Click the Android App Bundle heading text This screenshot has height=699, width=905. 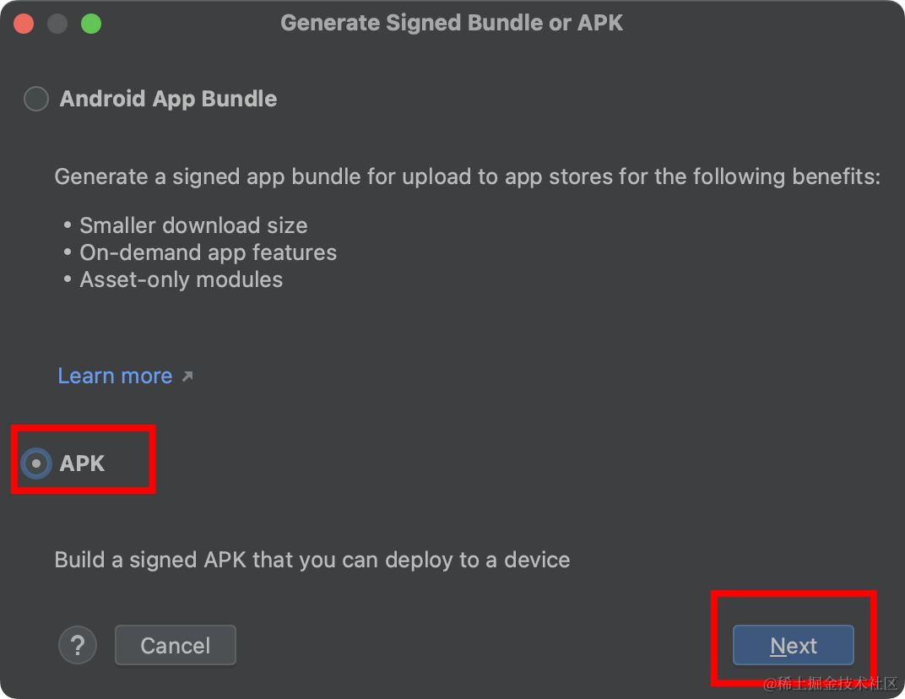click(167, 99)
